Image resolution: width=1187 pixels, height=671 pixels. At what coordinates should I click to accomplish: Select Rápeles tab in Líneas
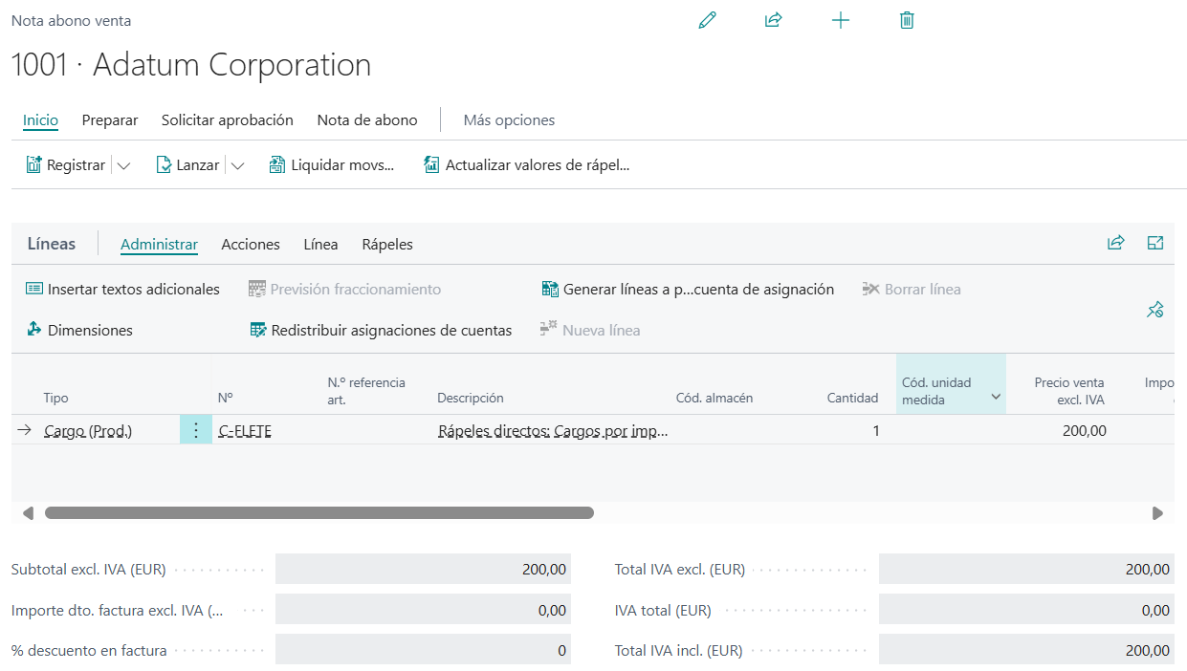(387, 244)
